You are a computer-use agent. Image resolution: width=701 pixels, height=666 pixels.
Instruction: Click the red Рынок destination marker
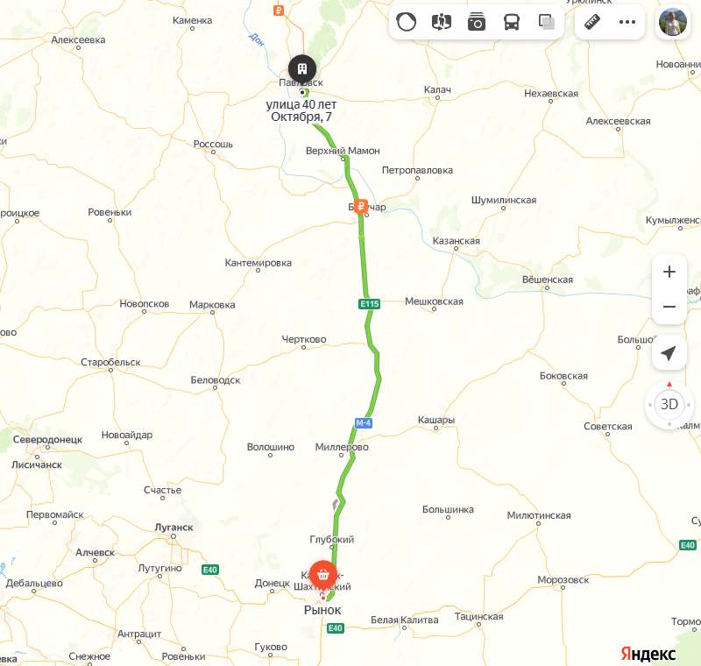[x=323, y=575]
